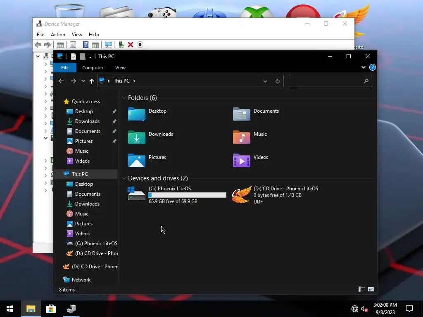The image size is (423, 317).
Task: Go up one level with up arrow
Action: pyautogui.click(x=92, y=81)
